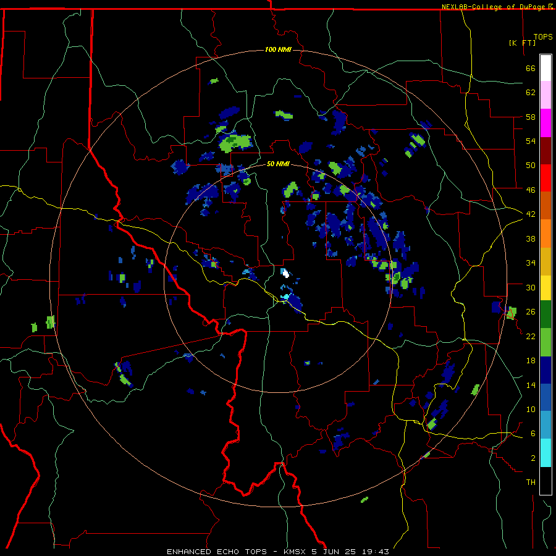Click the dark green swatch between 30 and 26
Screen dimensions: 556x556
545,314
